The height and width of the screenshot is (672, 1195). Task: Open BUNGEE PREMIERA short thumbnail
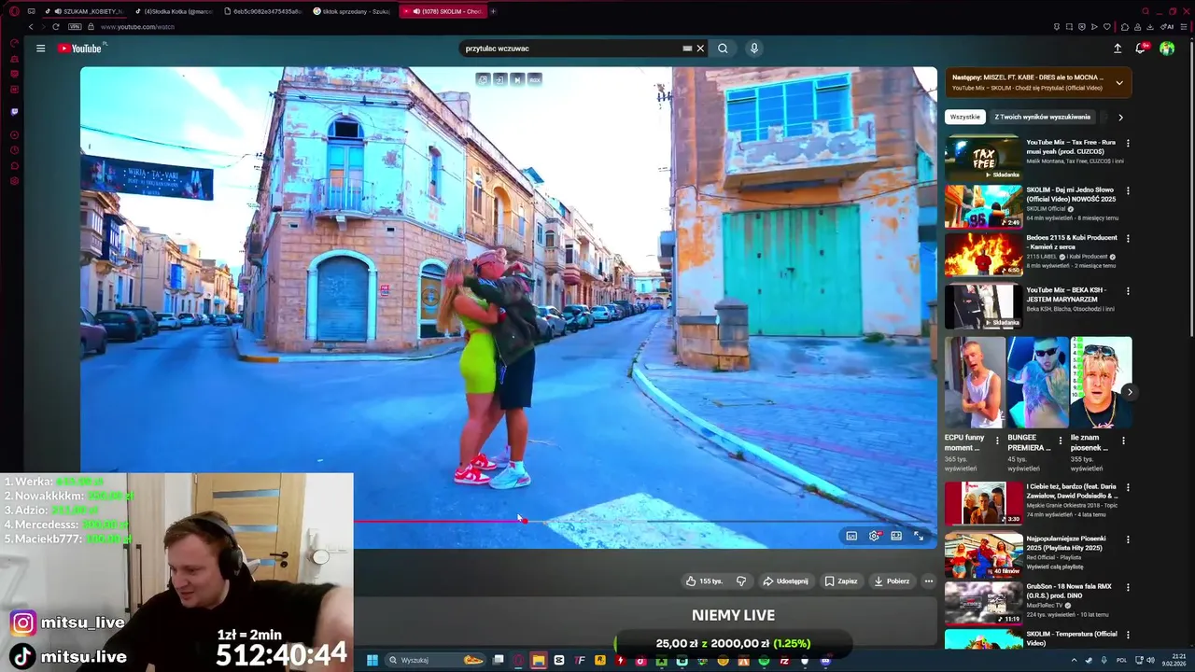(x=1037, y=382)
